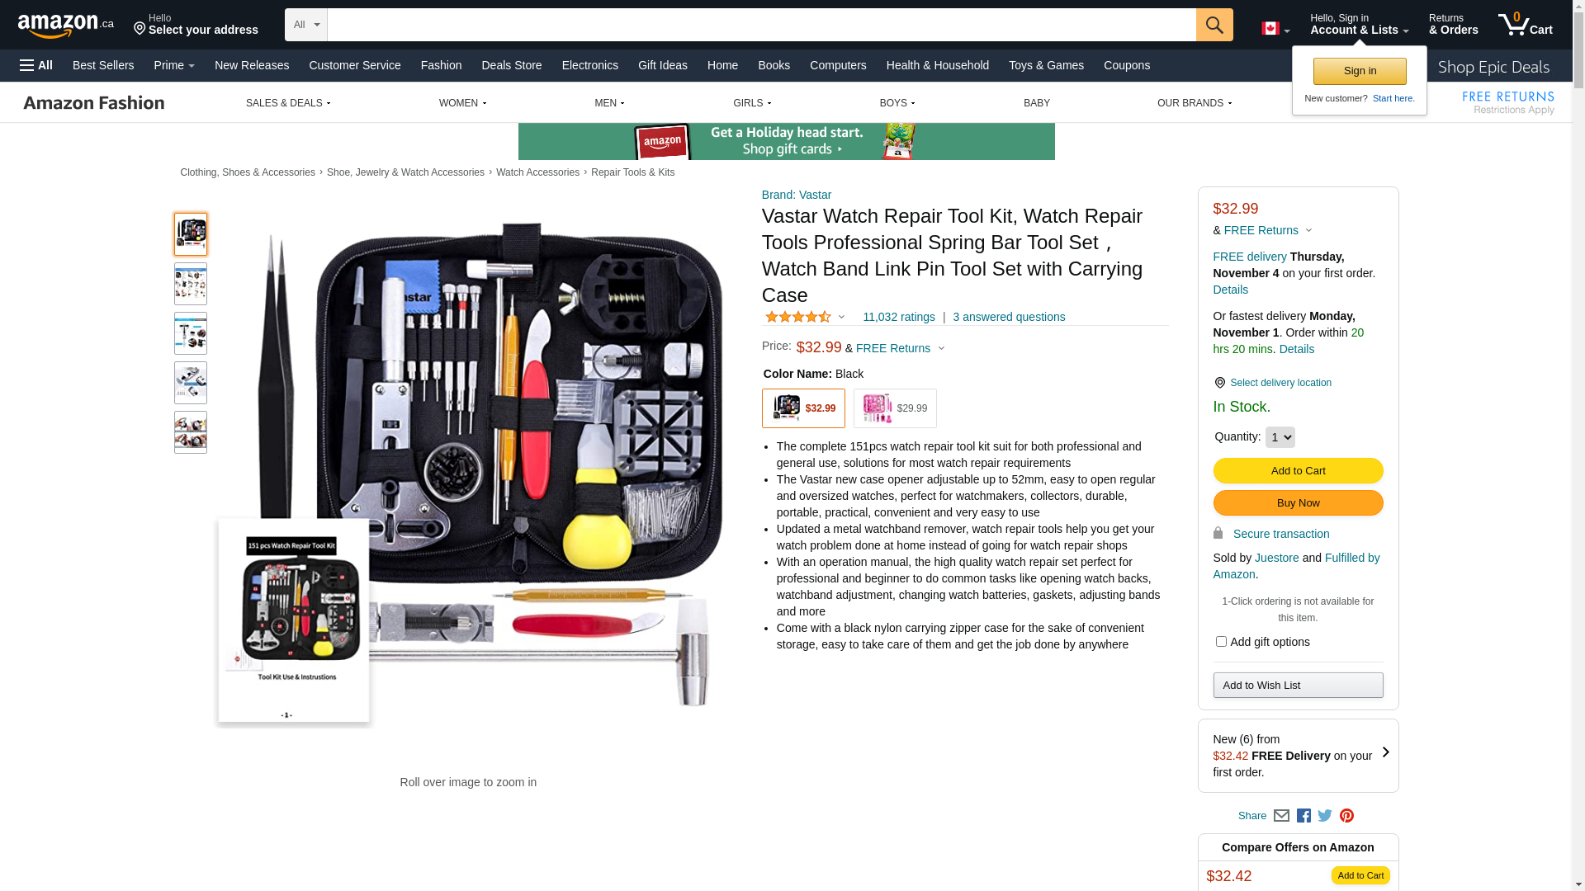Expand the star ratings dropdown arrow
Screen dimensions: 1585x891
[841, 318]
